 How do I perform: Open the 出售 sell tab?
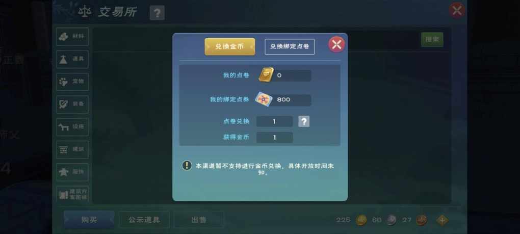tap(199, 220)
